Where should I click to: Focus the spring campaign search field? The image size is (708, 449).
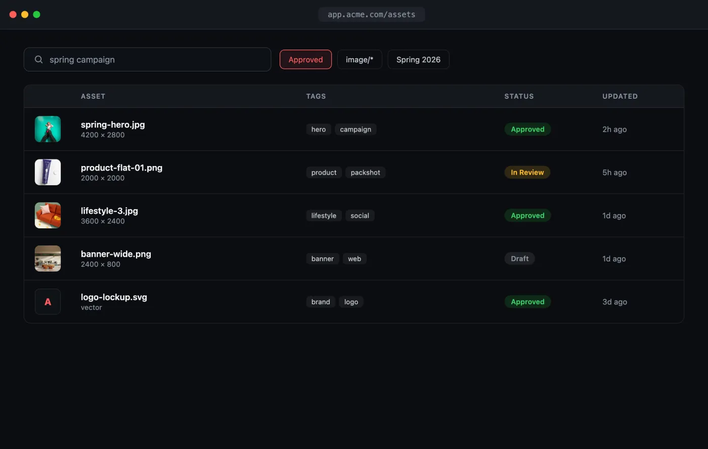(x=147, y=60)
